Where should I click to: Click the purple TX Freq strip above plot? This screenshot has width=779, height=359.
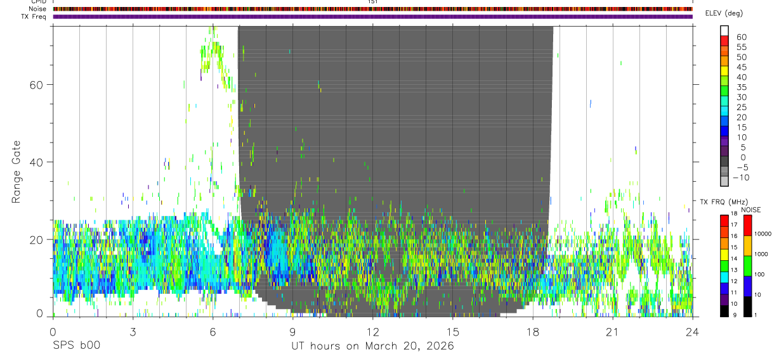click(x=372, y=16)
